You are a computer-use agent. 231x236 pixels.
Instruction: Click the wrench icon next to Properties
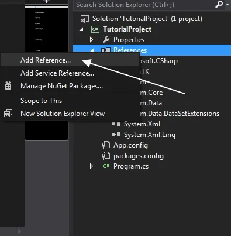click(106, 40)
